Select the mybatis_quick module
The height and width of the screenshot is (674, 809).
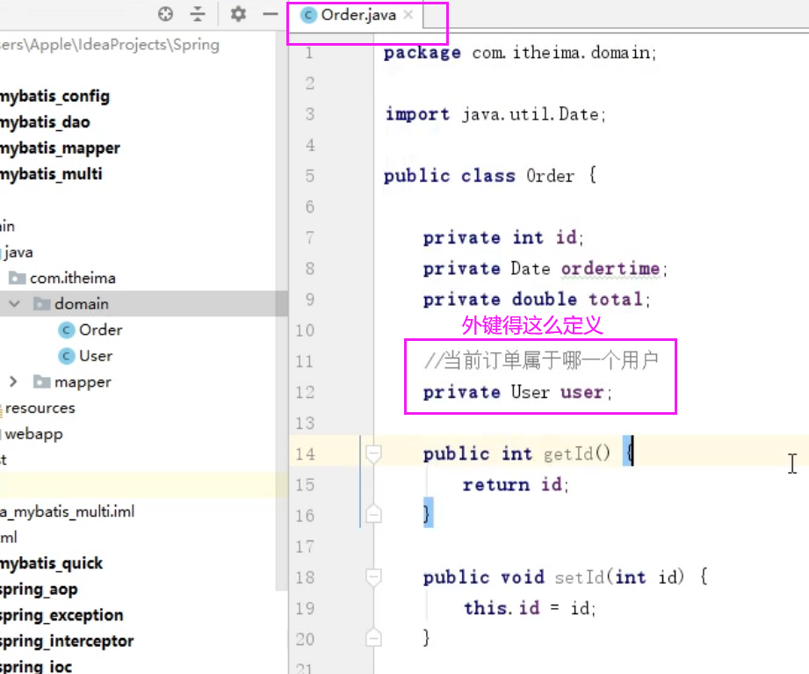(51, 563)
